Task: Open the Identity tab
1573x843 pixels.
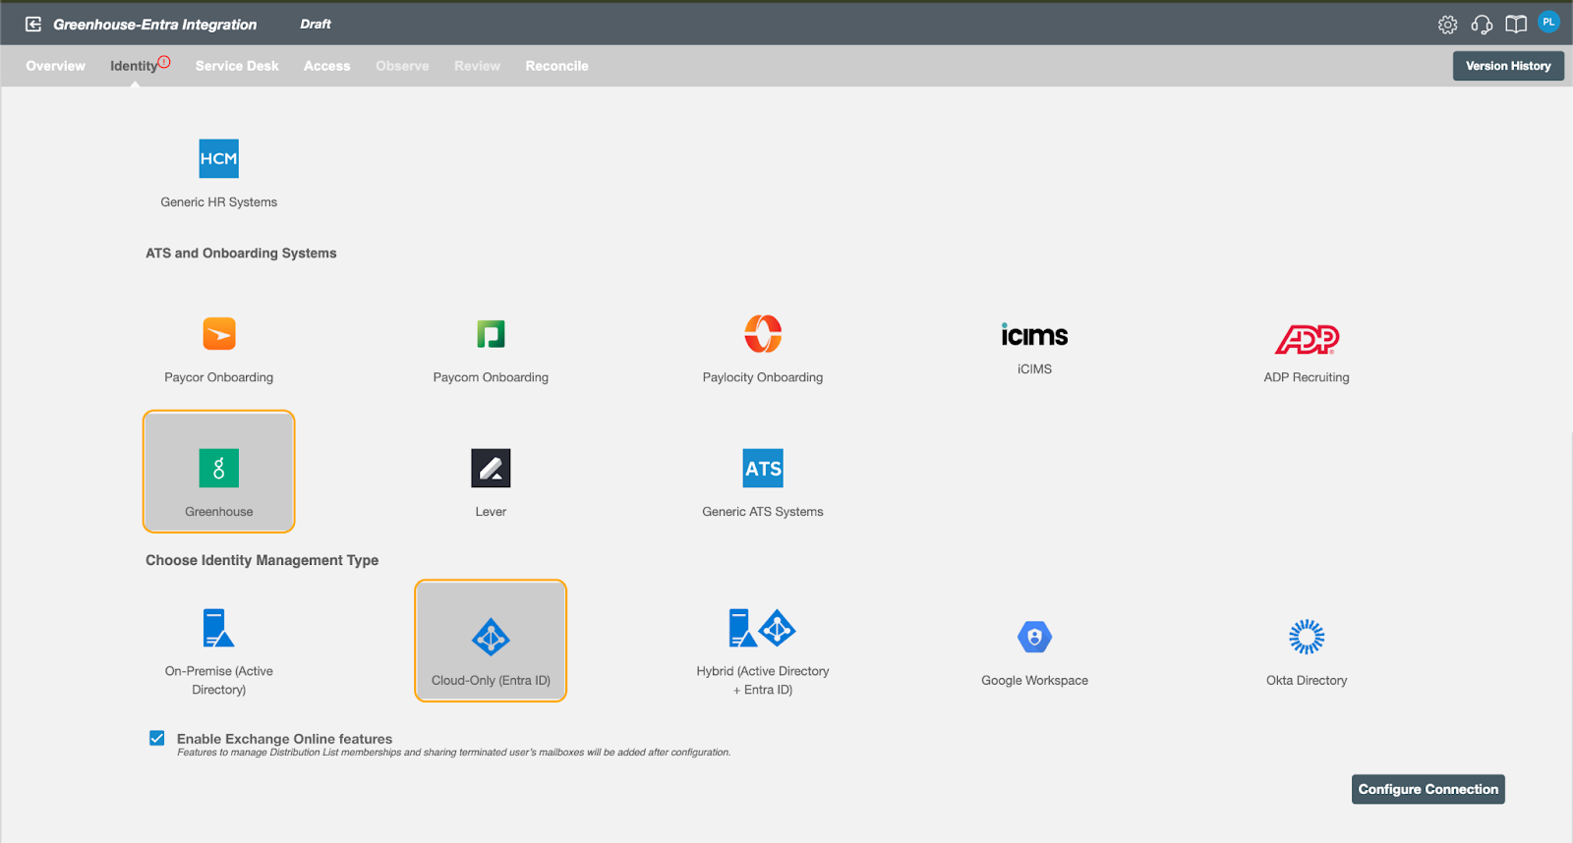Action: (134, 66)
